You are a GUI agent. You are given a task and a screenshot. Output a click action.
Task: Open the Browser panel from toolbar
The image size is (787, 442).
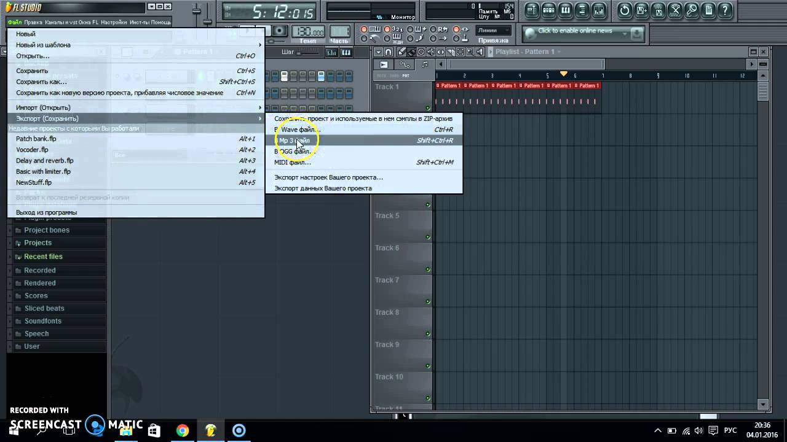[582, 10]
